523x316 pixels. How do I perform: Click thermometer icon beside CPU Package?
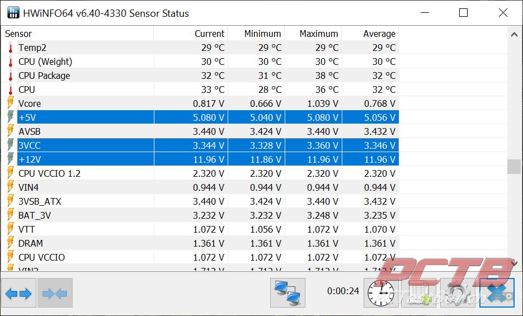tap(11, 76)
